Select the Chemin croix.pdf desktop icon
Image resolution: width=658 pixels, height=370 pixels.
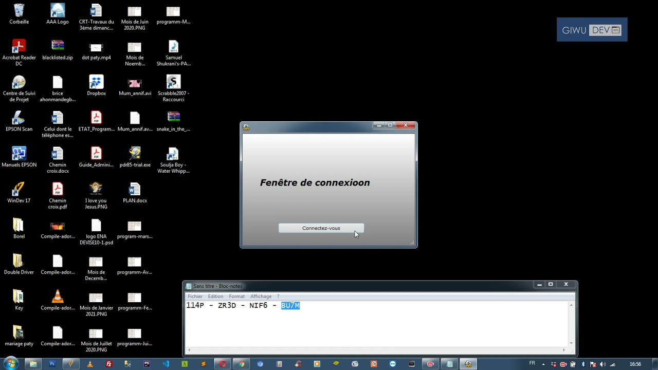coord(58,196)
